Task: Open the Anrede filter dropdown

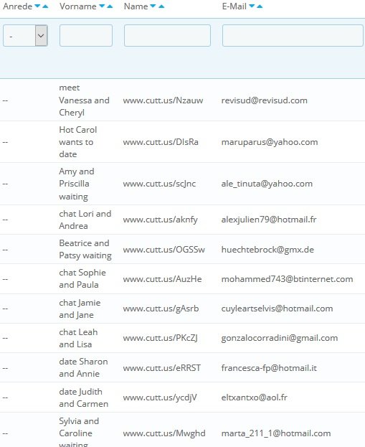Action: pos(25,36)
